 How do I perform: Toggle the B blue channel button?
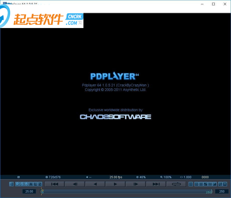click(27, 184)
